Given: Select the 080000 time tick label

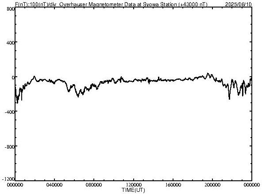Looking at the screenshot, I should [94, 185].
